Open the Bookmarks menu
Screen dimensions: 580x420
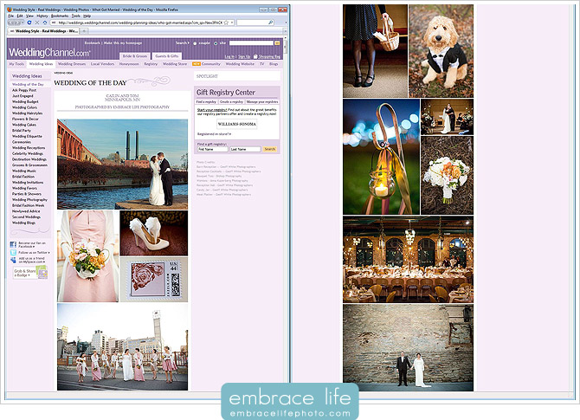pos(60,16)
